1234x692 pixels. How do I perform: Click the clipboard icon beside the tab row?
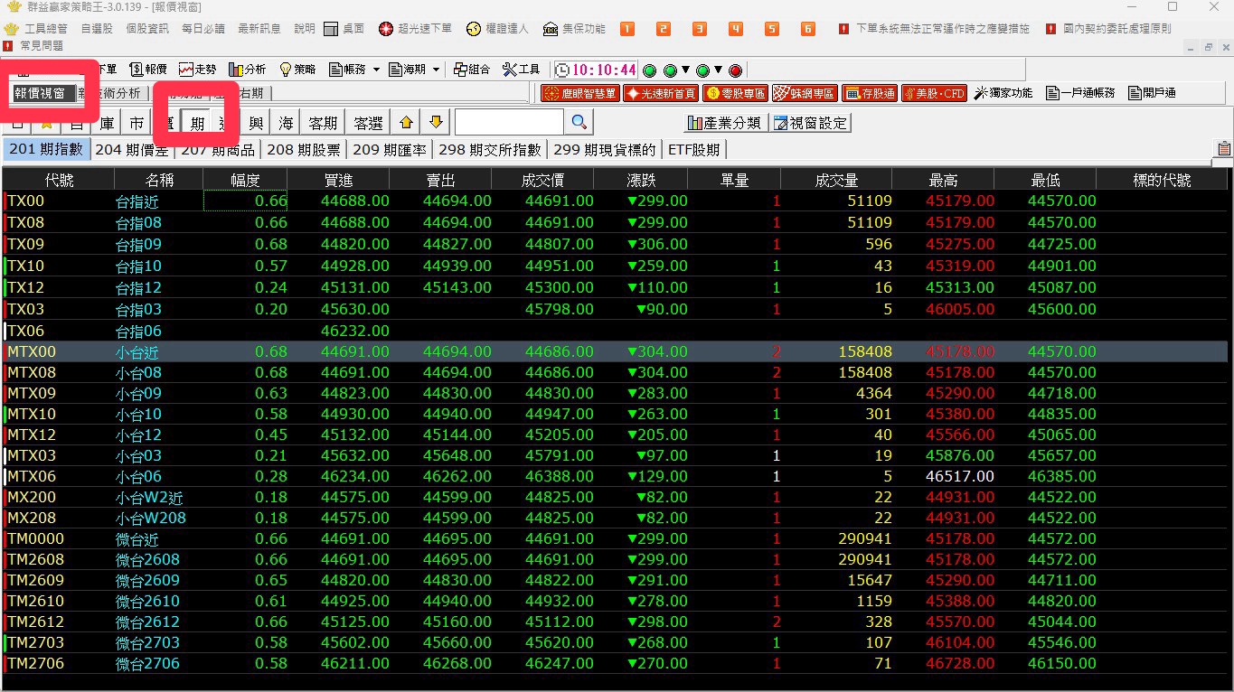tap(1224, 149)
